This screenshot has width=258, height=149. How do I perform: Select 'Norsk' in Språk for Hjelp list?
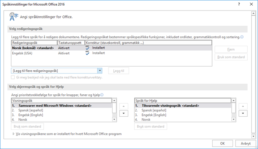pos(183,120)
